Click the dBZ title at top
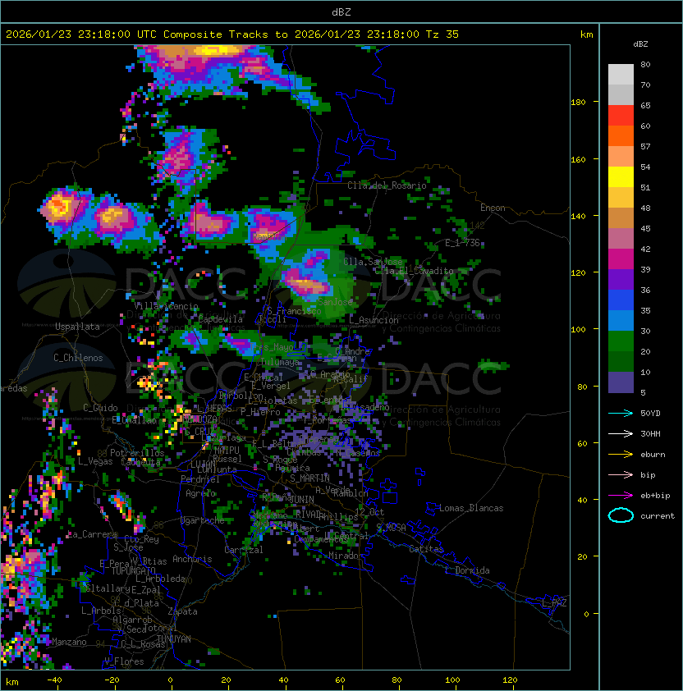Image resolution: width=683 pixels, height=691 pixels. (341, 11)
